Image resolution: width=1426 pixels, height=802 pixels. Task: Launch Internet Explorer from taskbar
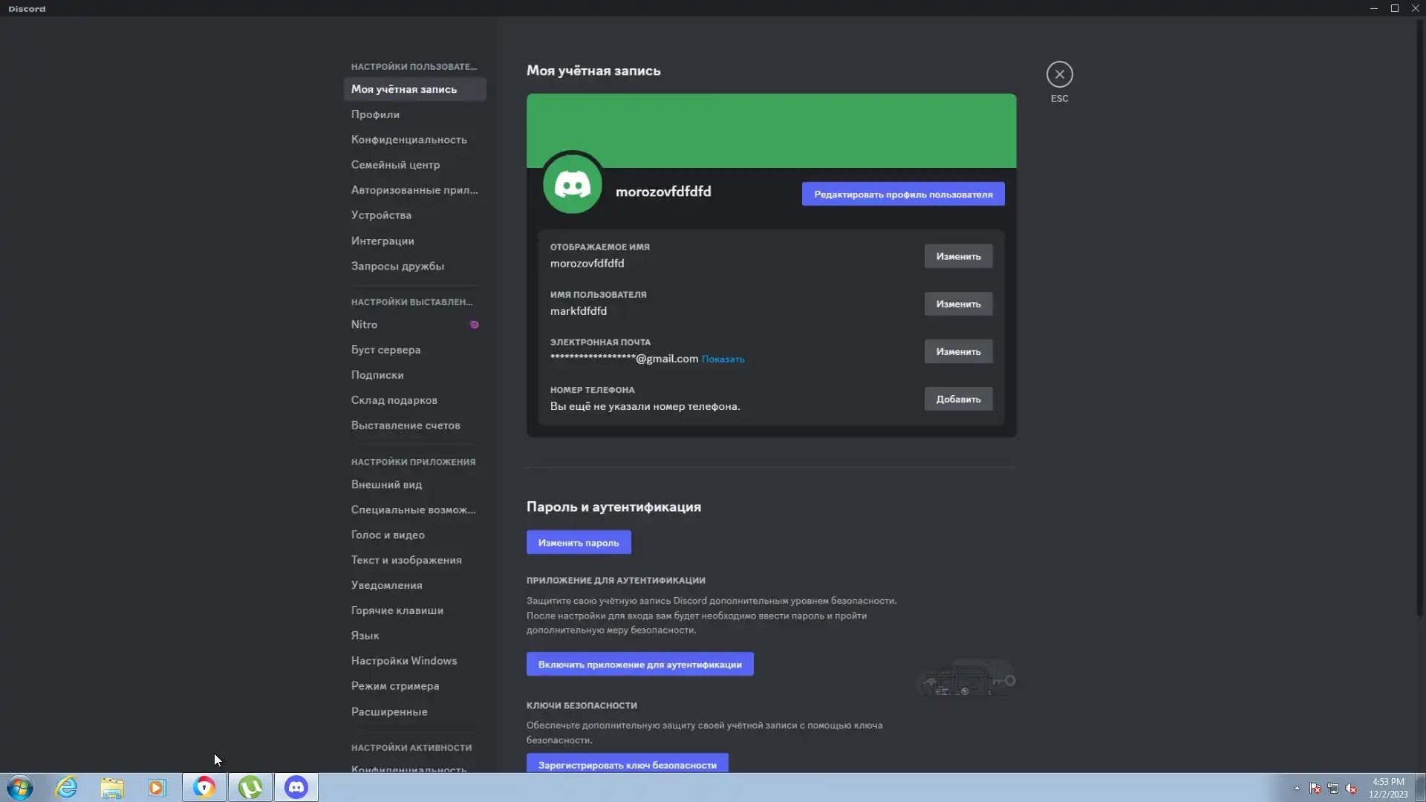67,787
